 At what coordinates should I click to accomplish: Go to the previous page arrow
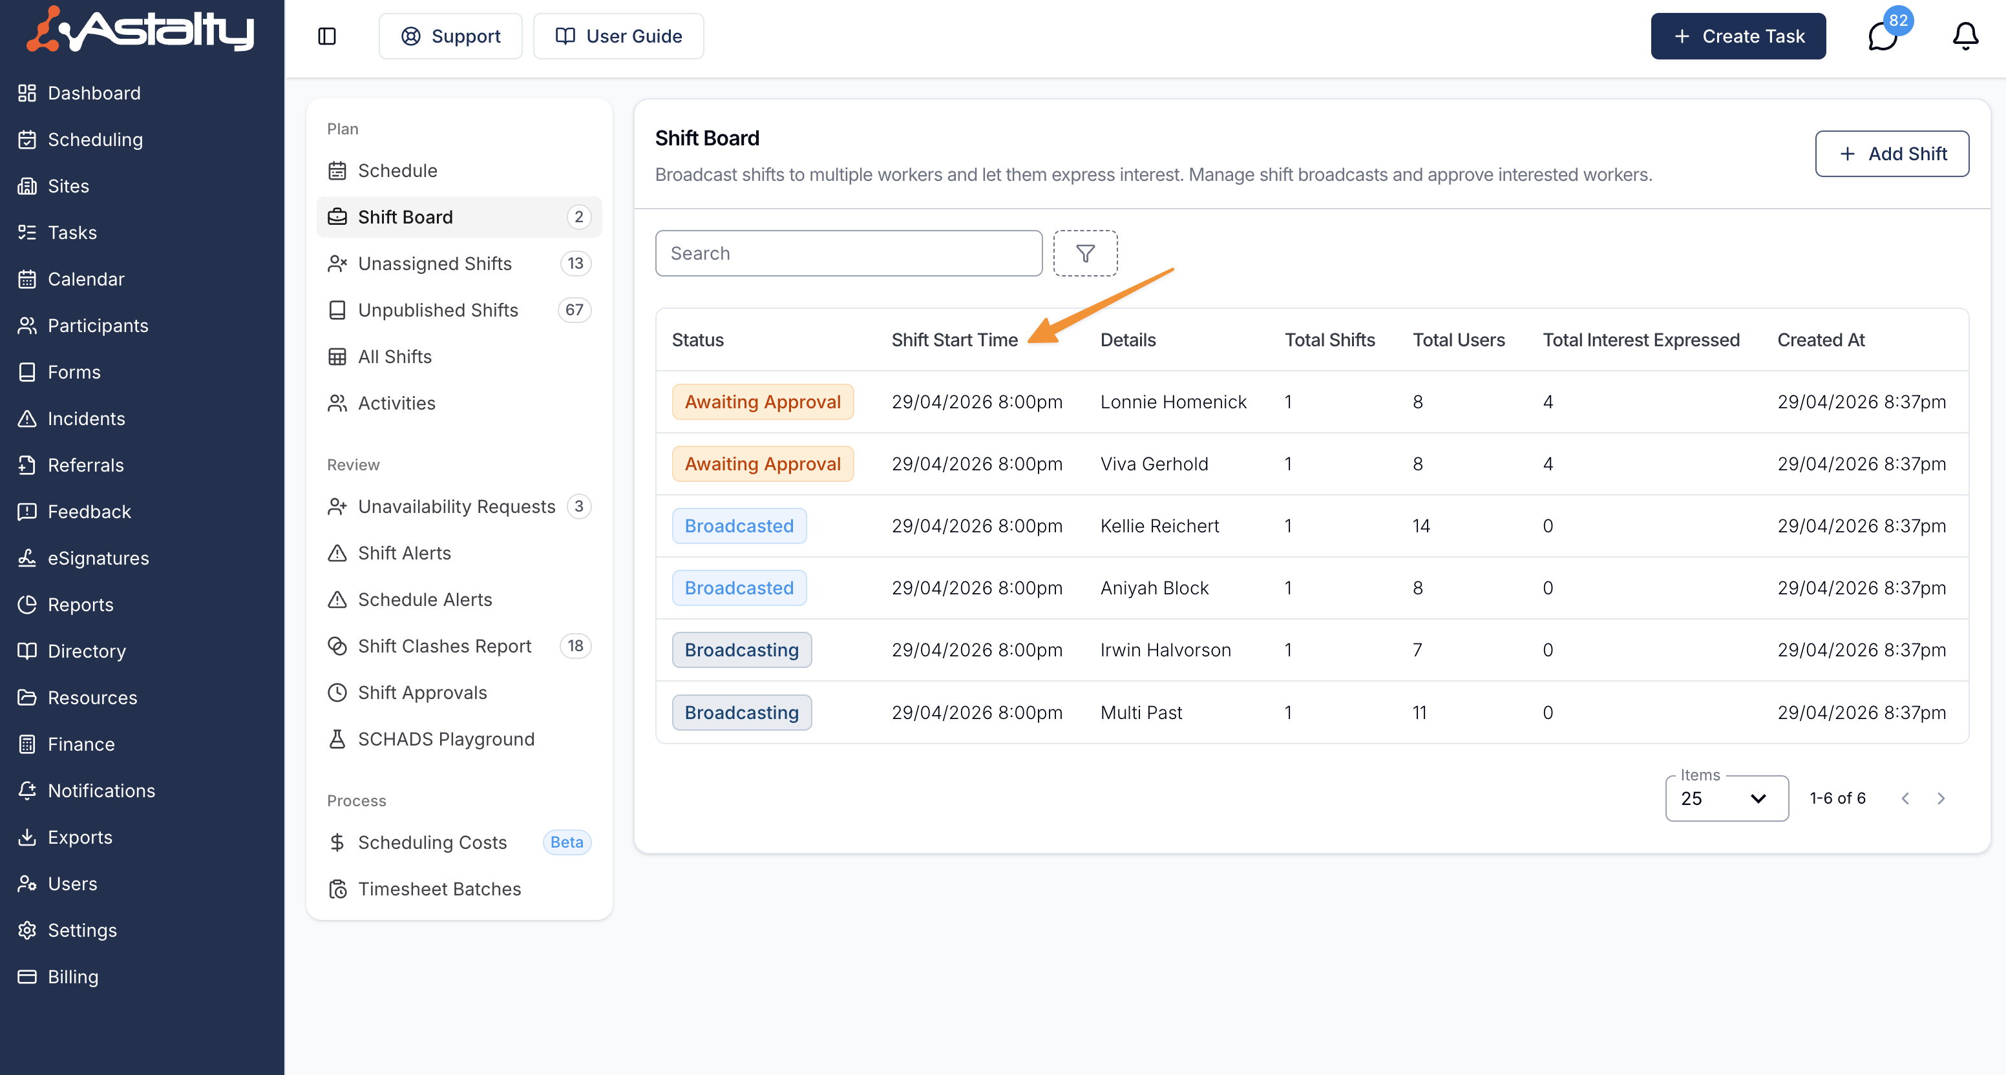1905,798
